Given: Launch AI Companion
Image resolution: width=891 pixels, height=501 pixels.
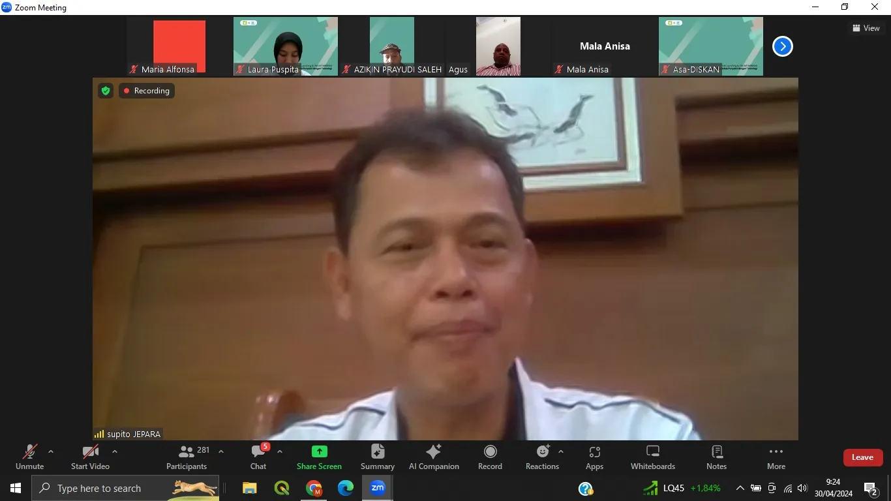Looking at the screenshot, I should (434, 457).
